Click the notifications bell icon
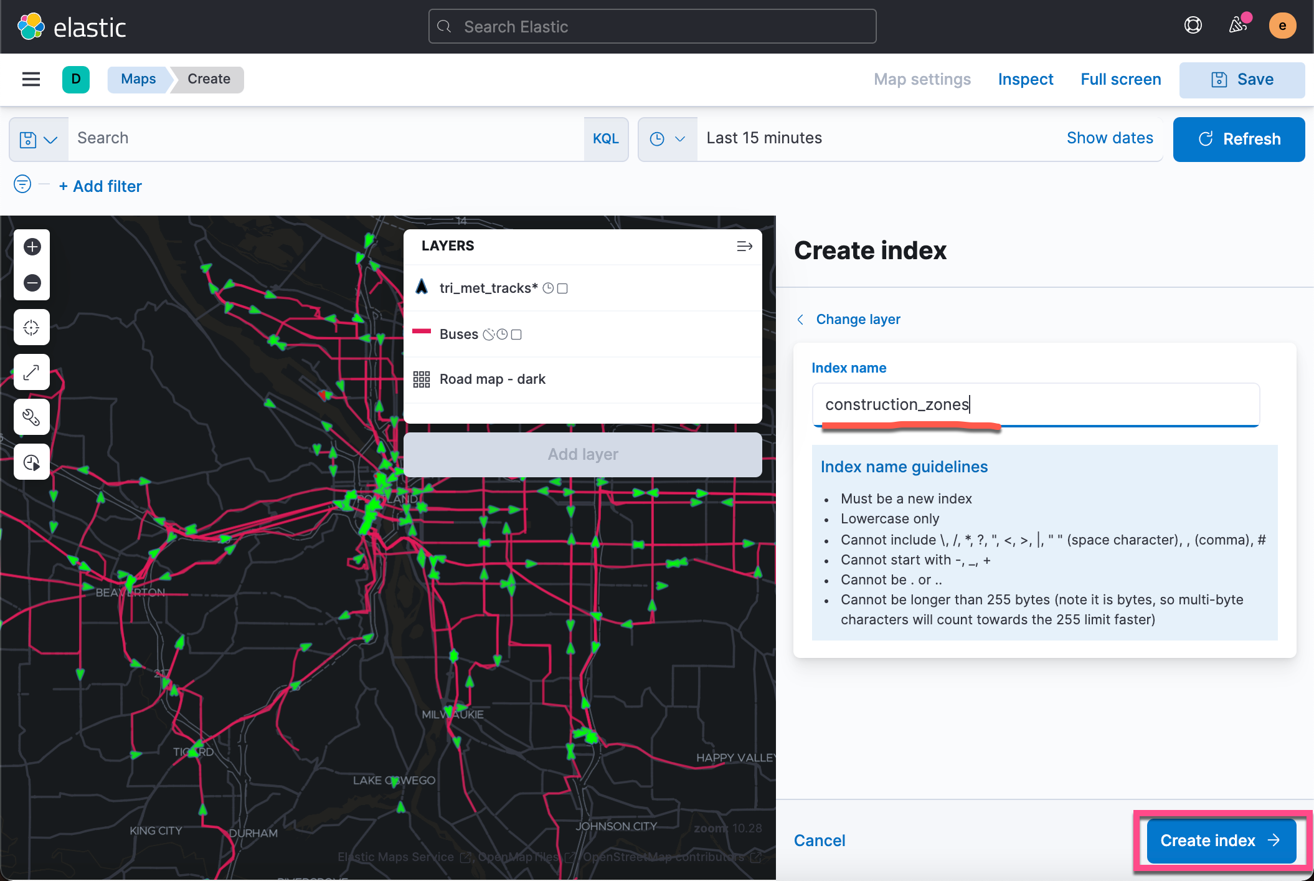1314x881 pixels. 1238,25
